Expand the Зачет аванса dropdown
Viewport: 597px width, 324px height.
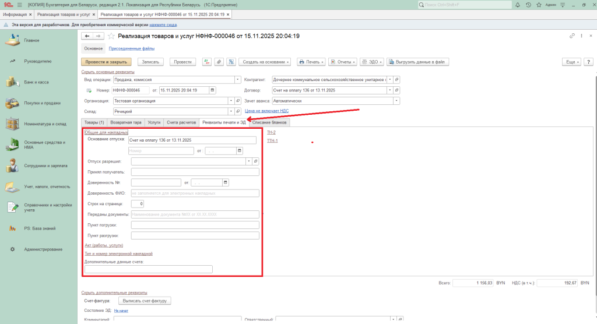coord(396,101)
